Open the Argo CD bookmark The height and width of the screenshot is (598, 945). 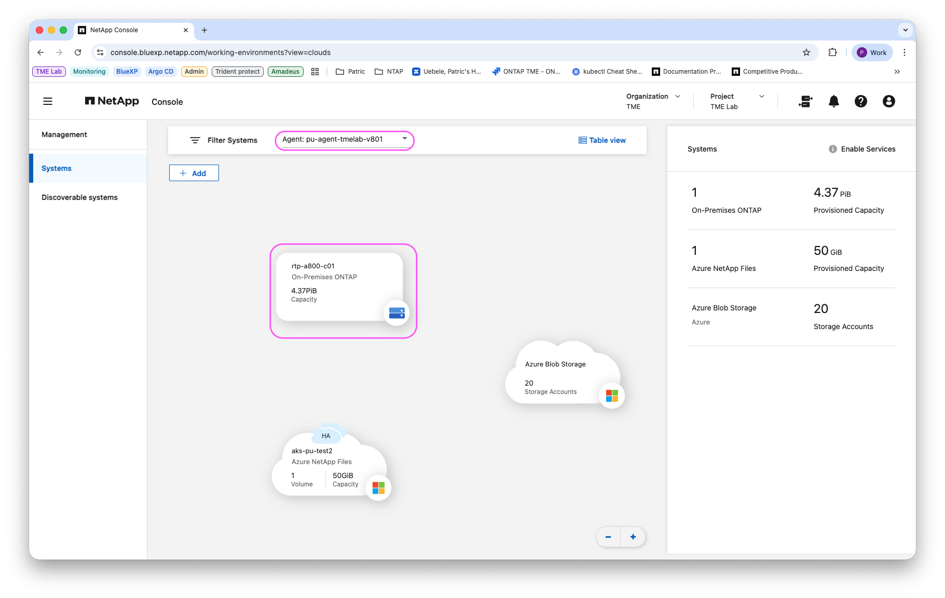point(161,72)
